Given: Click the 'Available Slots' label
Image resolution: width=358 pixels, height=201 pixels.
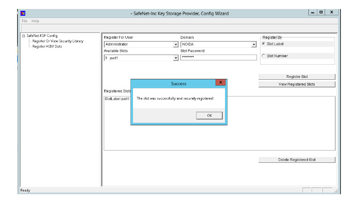Looking at the screenshot, I should [116, 51].
